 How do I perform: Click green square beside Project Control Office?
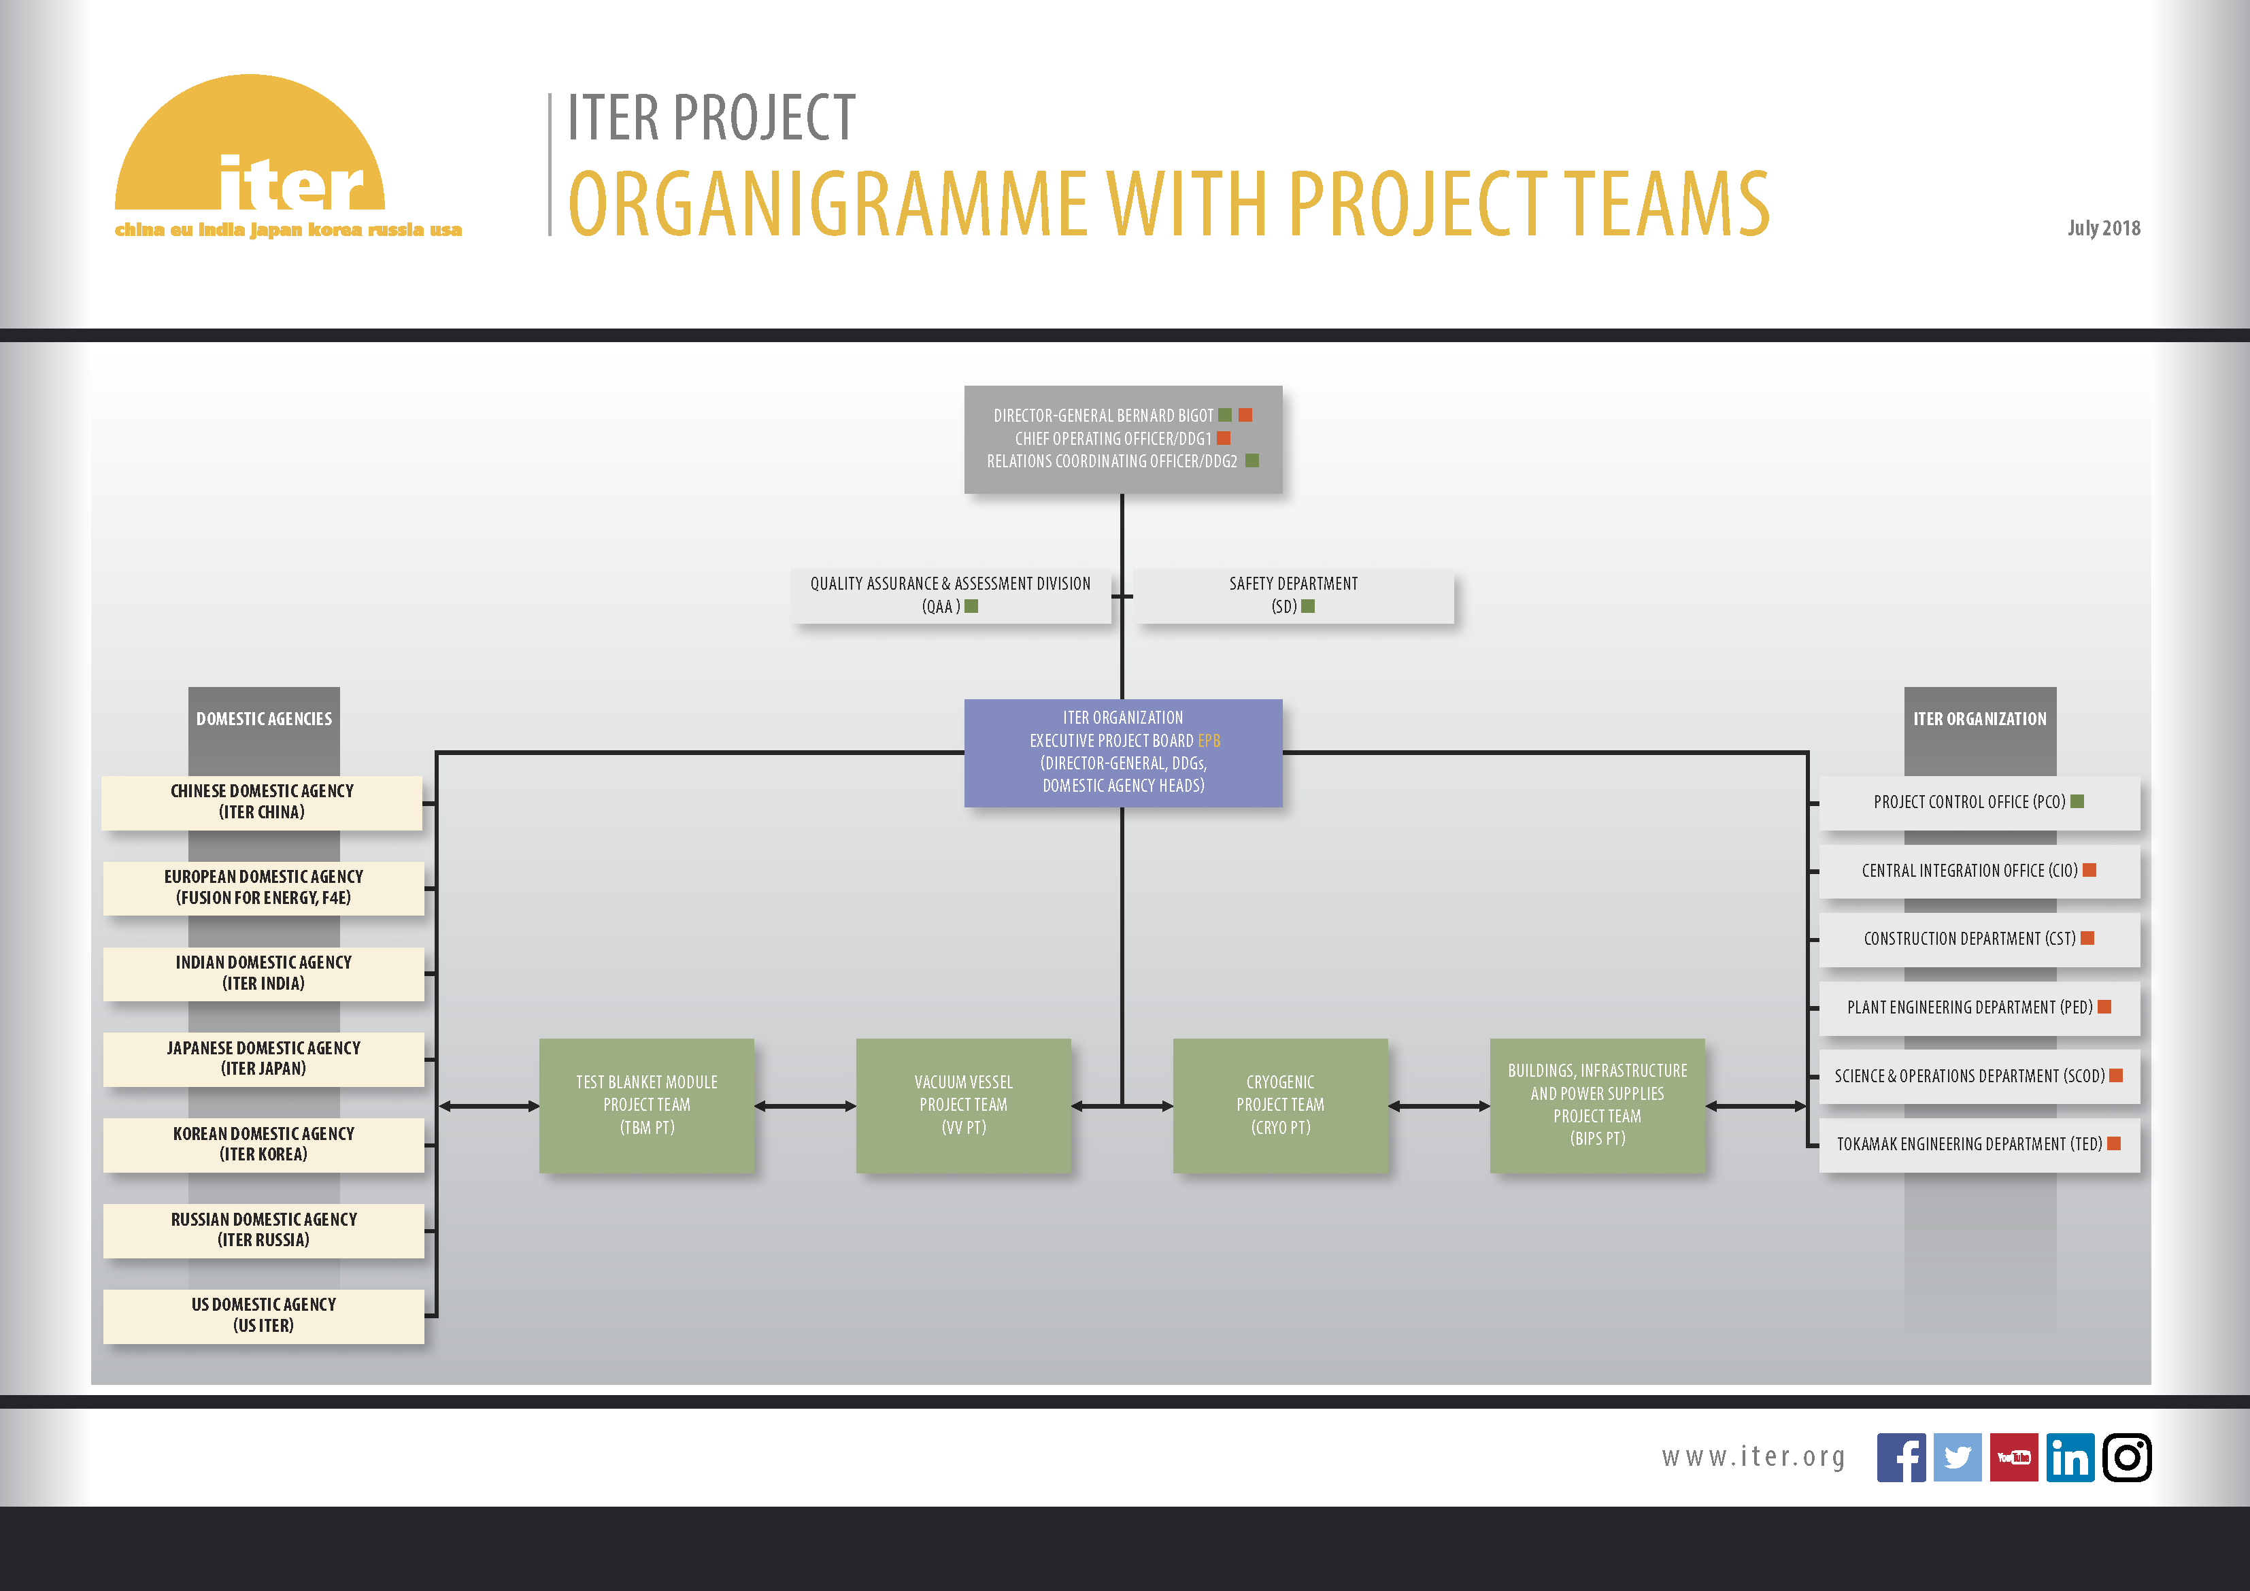2077,802
